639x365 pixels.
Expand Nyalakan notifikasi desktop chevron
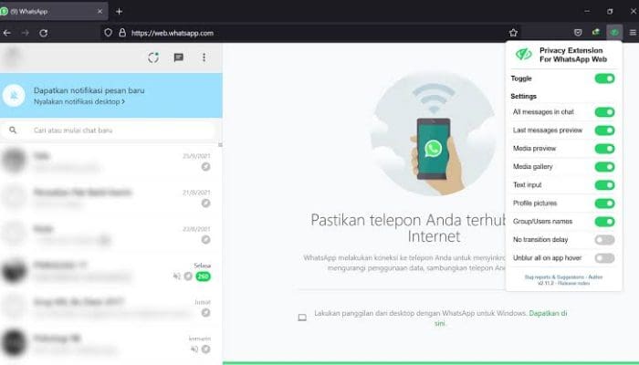pos(123,101)
